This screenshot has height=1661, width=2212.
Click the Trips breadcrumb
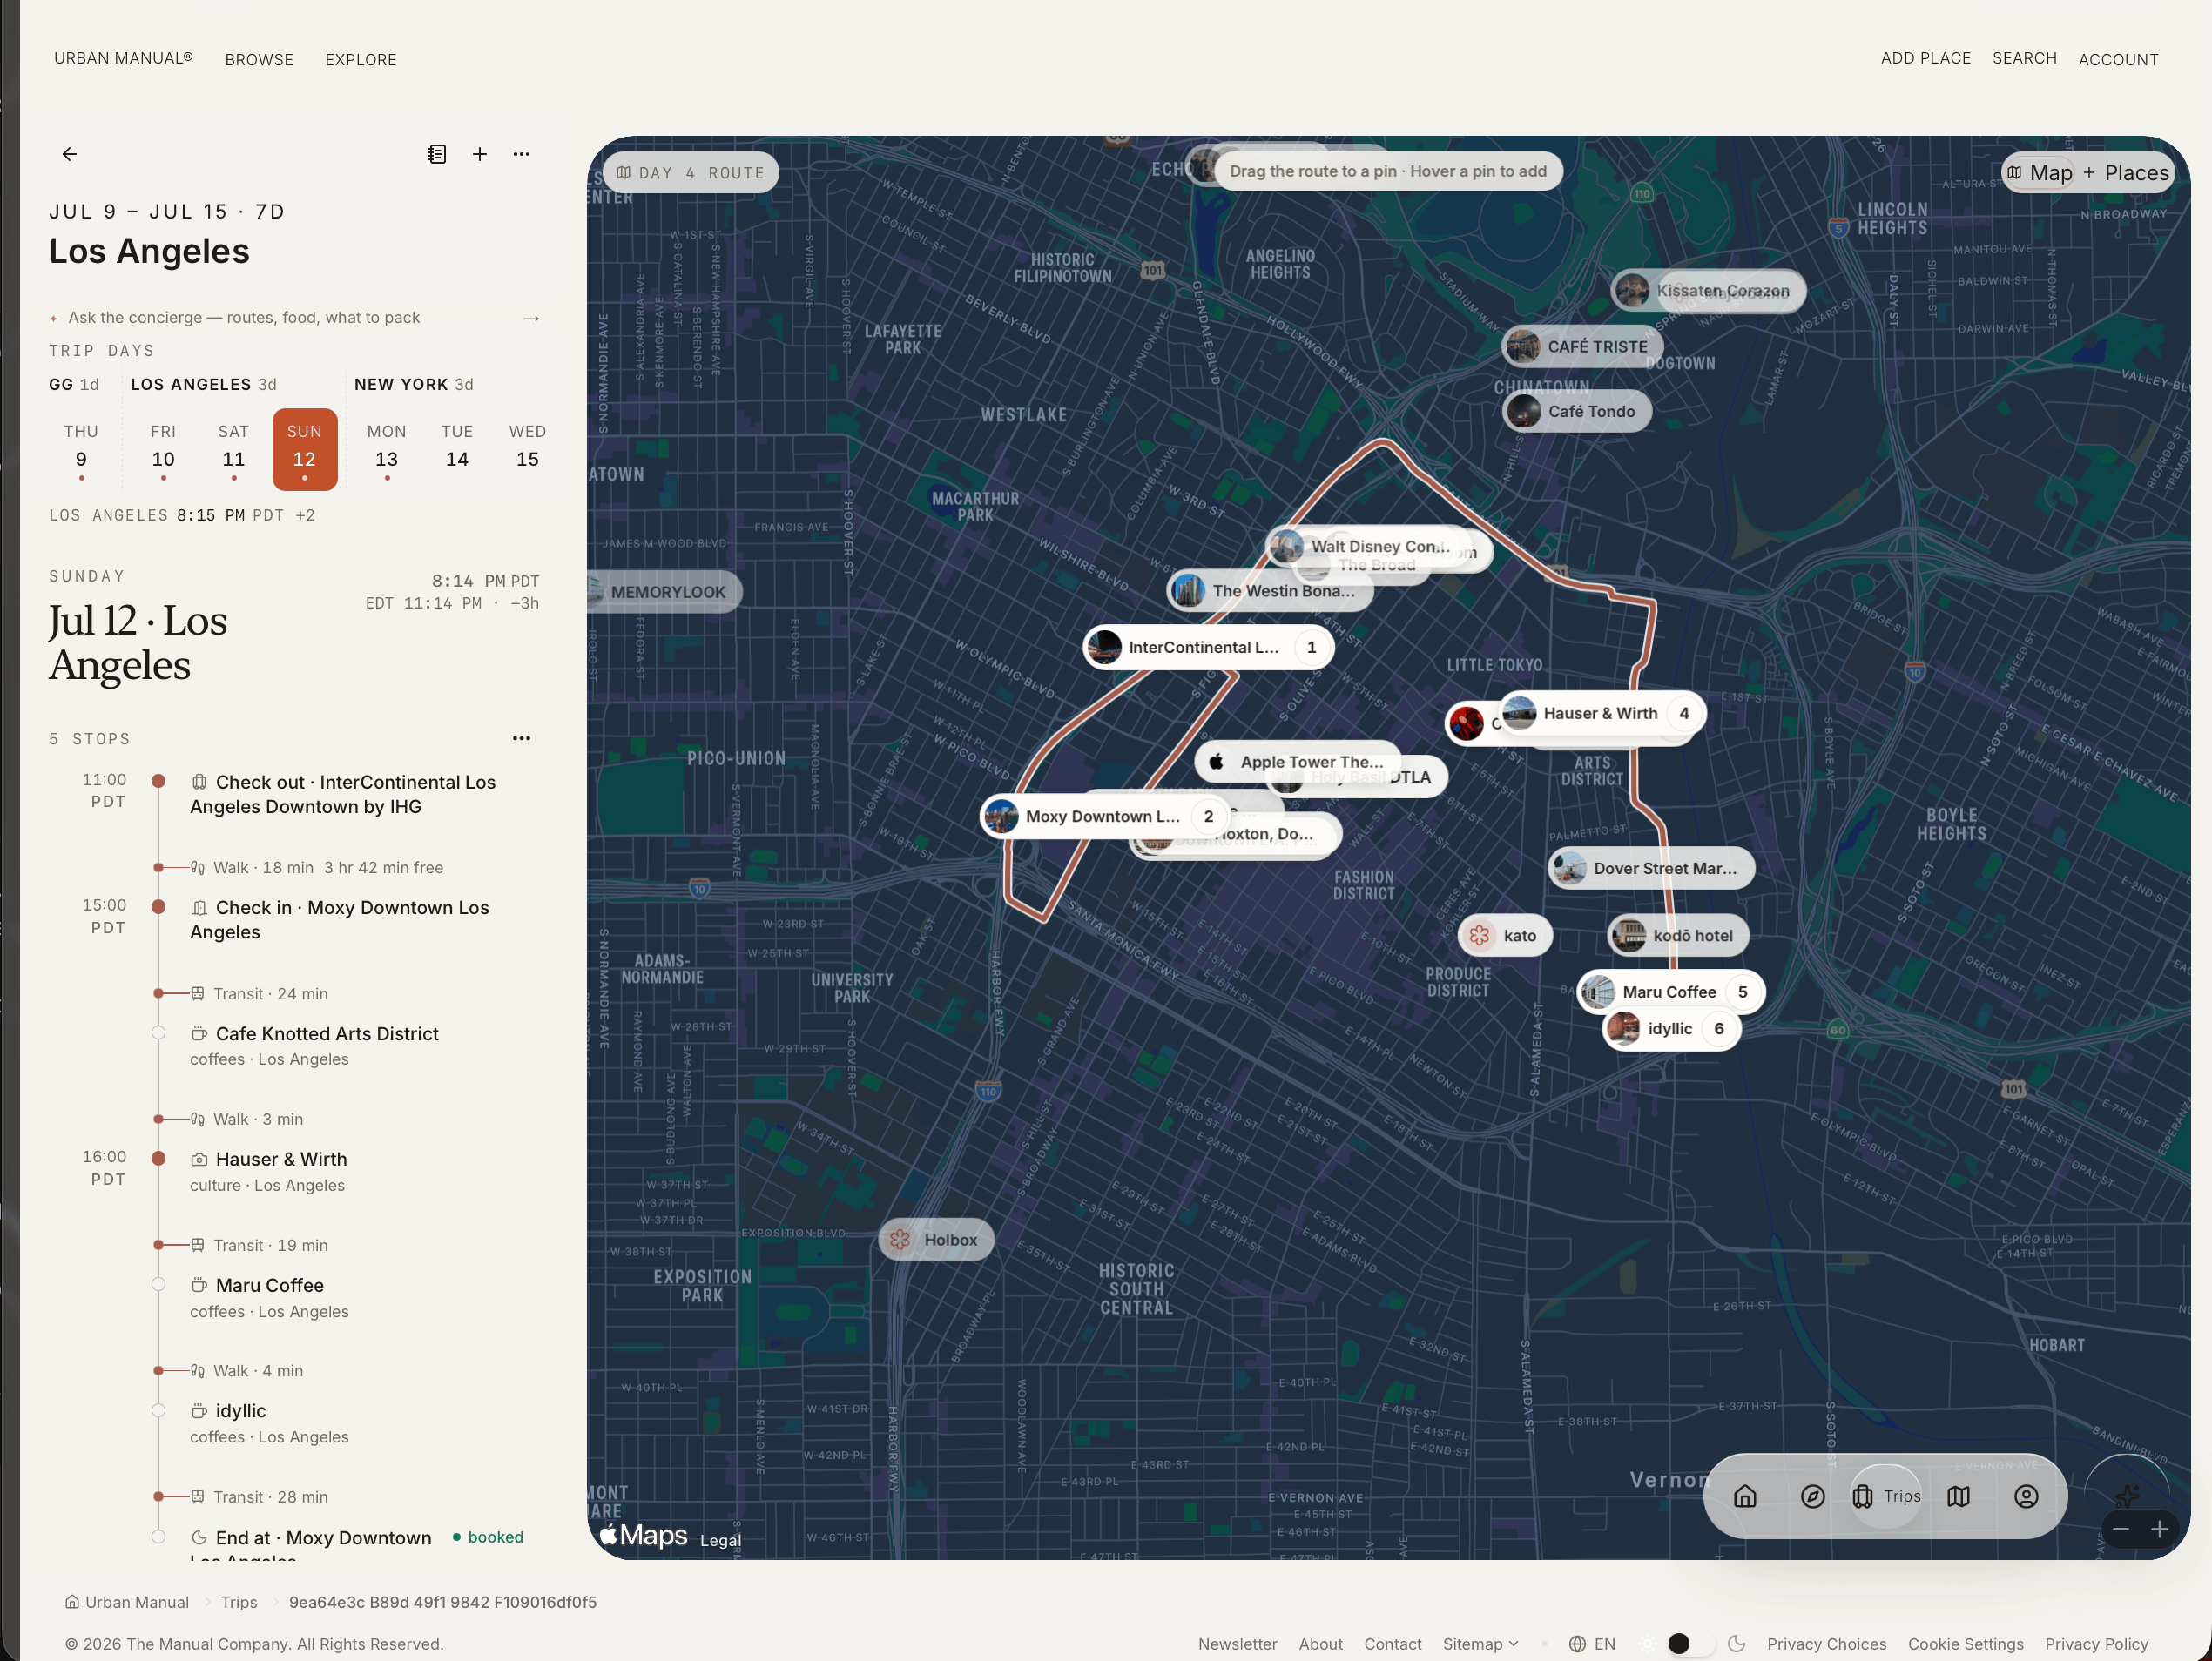coord(239,1602)
